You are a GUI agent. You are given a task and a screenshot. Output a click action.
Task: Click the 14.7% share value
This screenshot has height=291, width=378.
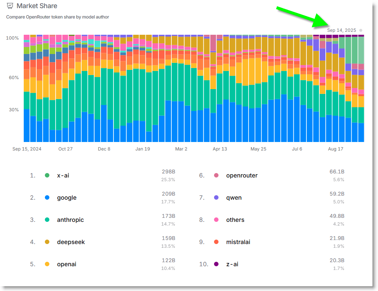click(168, 224)
